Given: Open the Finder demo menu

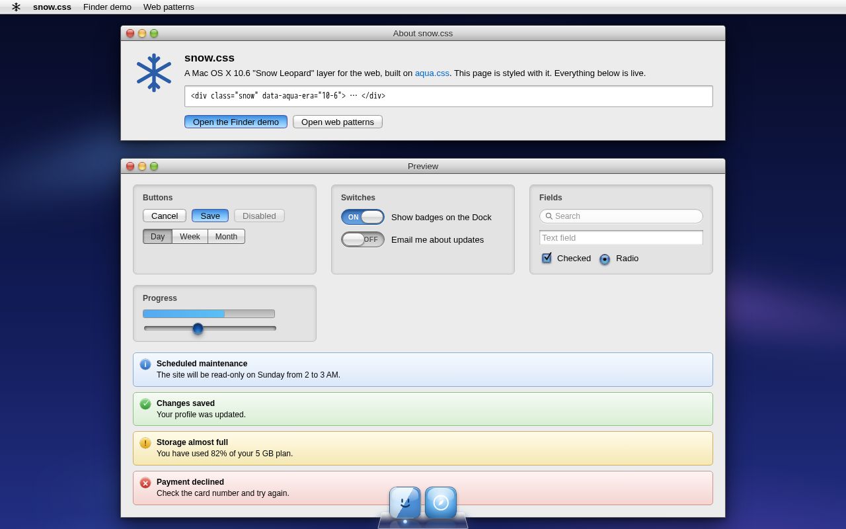Looking at the screenshot, I should (x=107, y=7).
